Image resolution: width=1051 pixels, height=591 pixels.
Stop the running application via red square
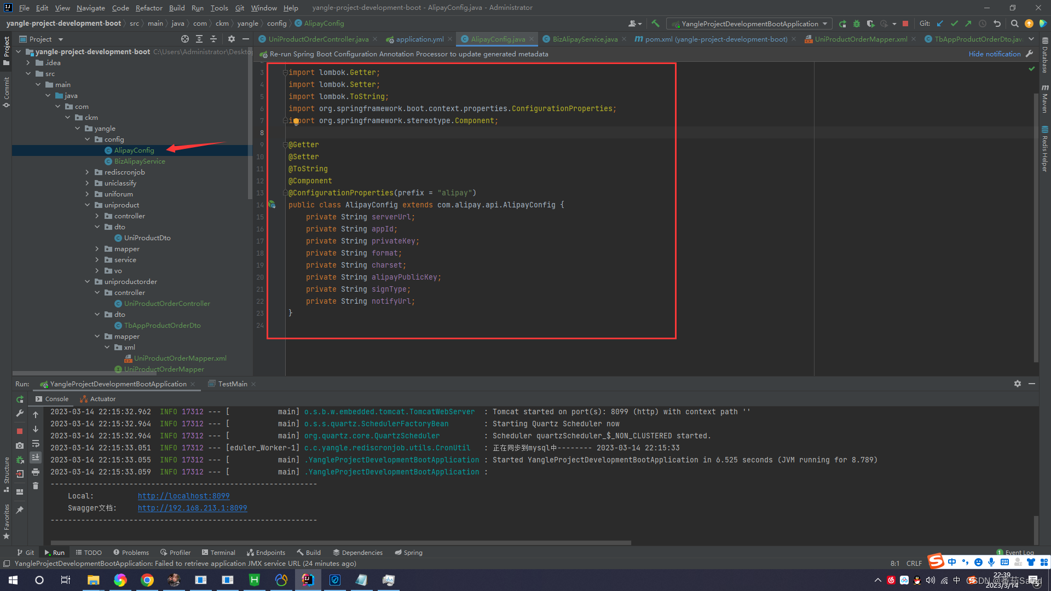(905, 24)
